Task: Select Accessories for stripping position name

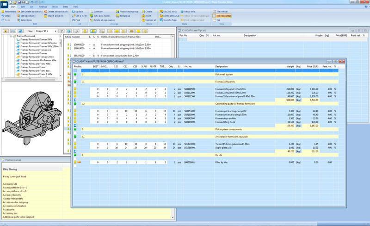Action: (15, 202)
